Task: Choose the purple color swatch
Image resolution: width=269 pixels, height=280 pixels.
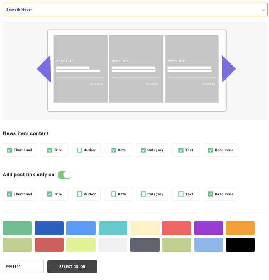Action: click(208, 228)
